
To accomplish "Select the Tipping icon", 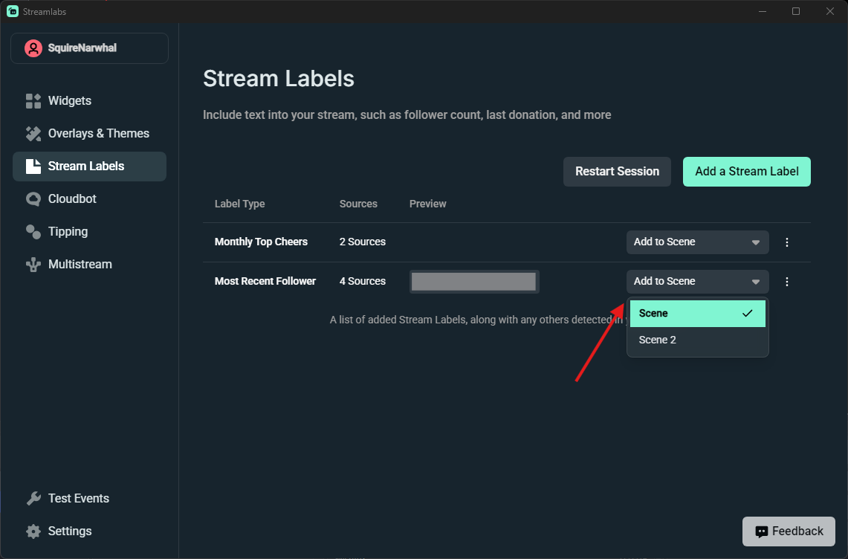I will click(x=34, y=231).
